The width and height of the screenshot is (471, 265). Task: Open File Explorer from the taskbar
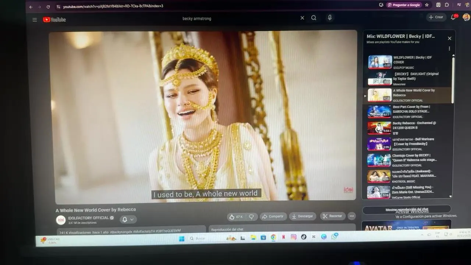coord(253,238)
